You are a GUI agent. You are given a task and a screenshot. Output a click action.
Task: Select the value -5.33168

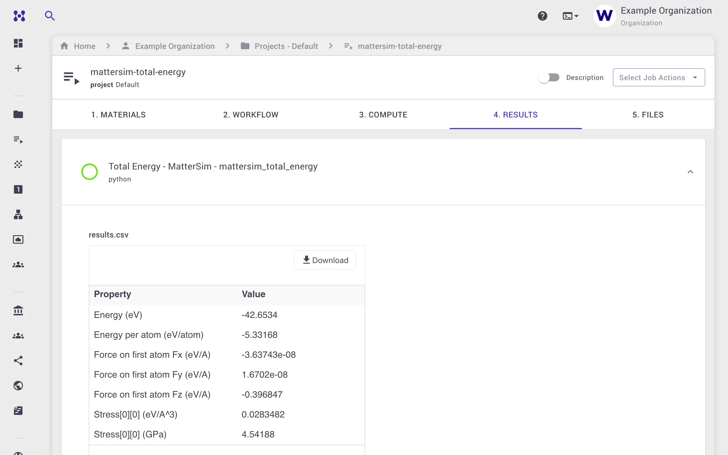259,335
